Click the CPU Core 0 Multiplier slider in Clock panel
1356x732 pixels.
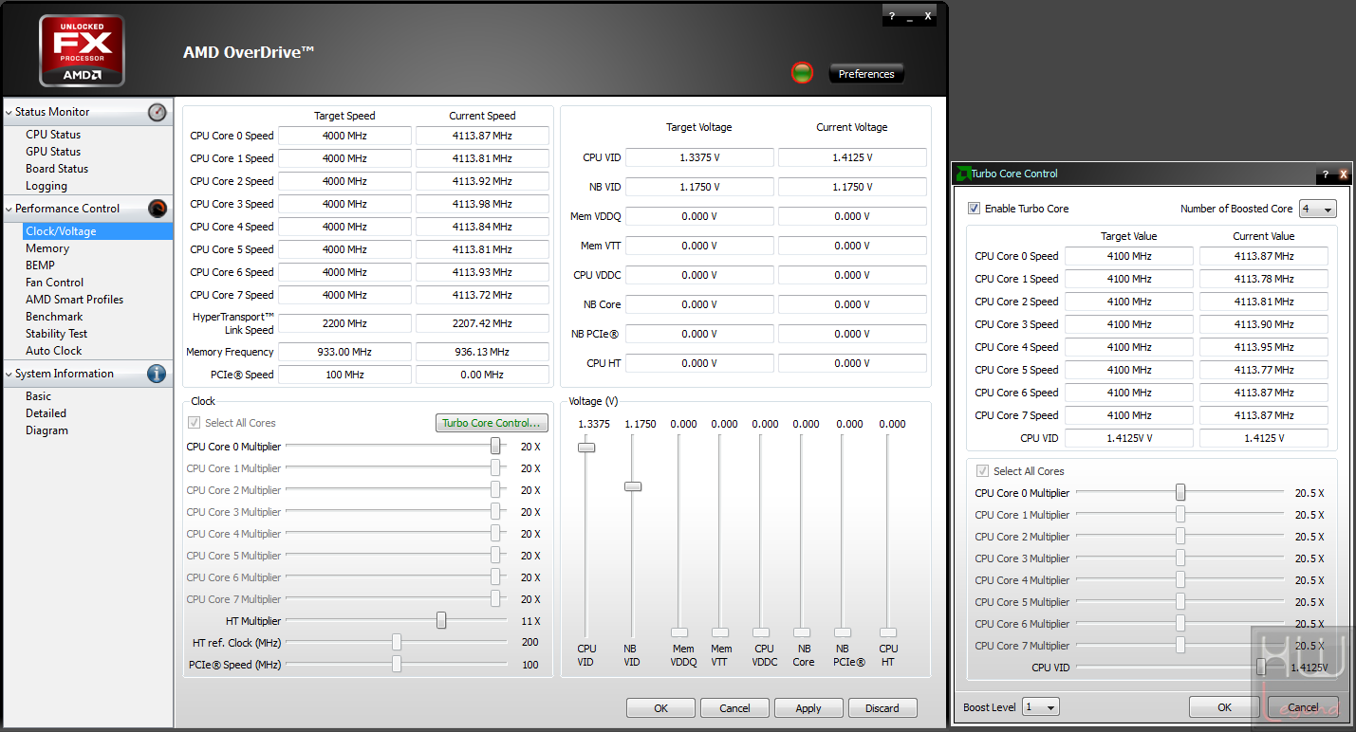495,447
